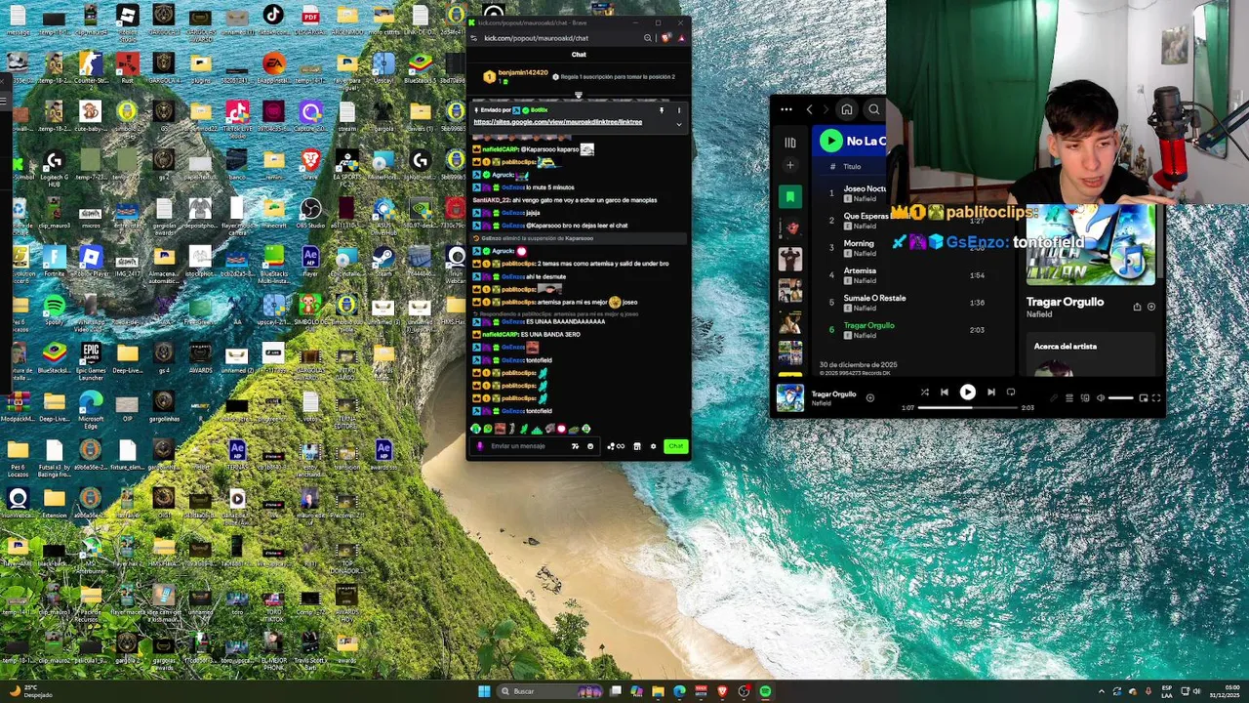The width and height of the screenshot is (1249, 703).
Task: Open Spotify Home view
Action: coord(847,109)
